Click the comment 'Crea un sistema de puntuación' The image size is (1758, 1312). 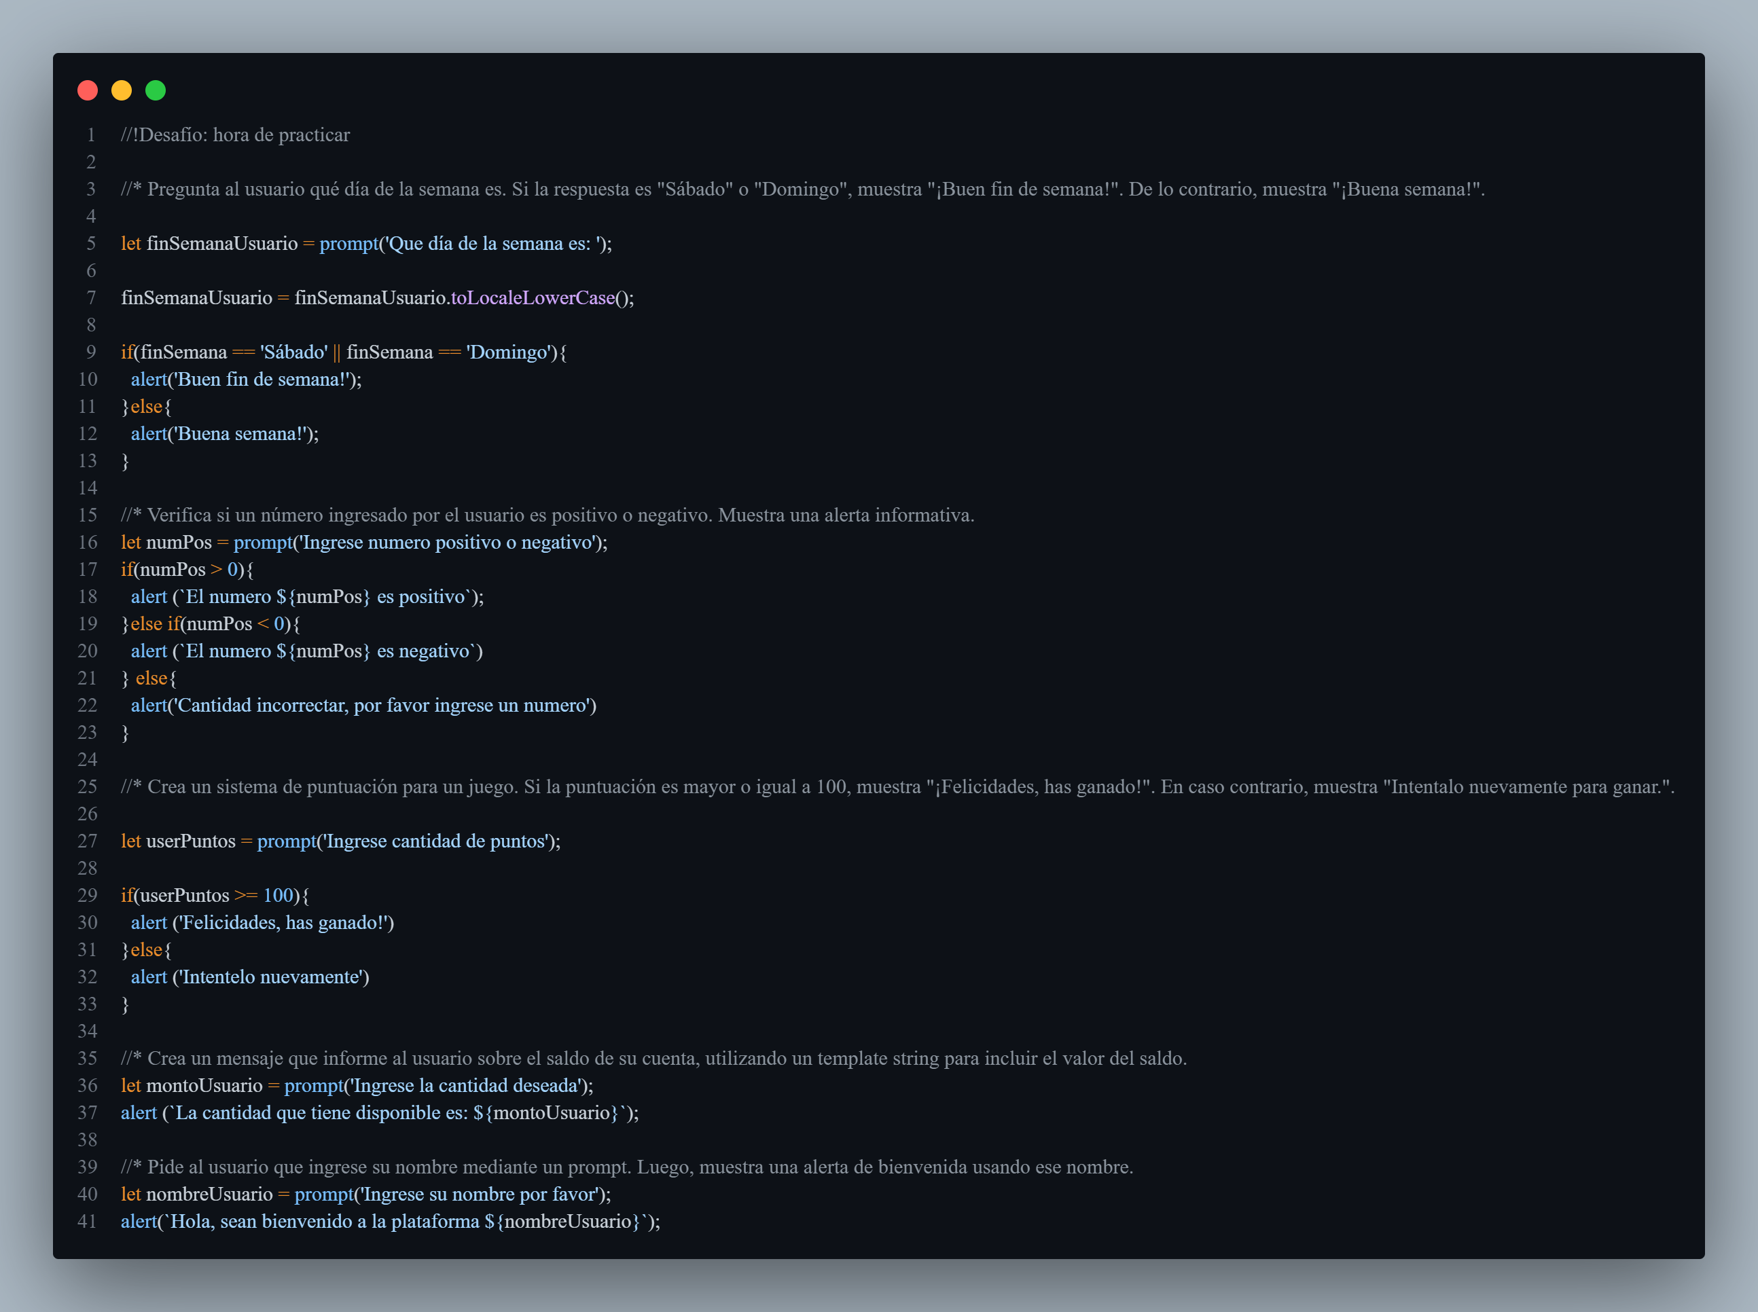coord(897,787)
